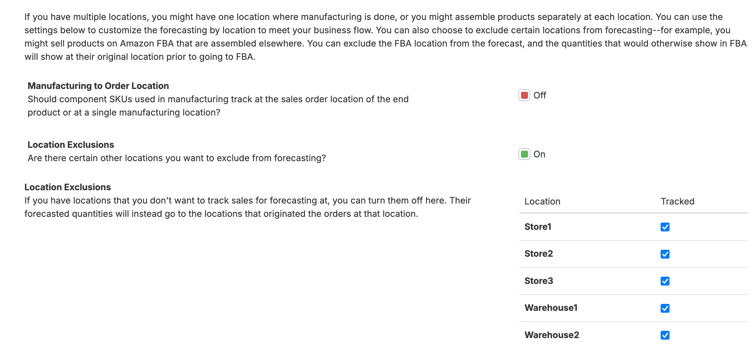Select the Store2 row label
The image size is (752, 352).
click(538, 254)
